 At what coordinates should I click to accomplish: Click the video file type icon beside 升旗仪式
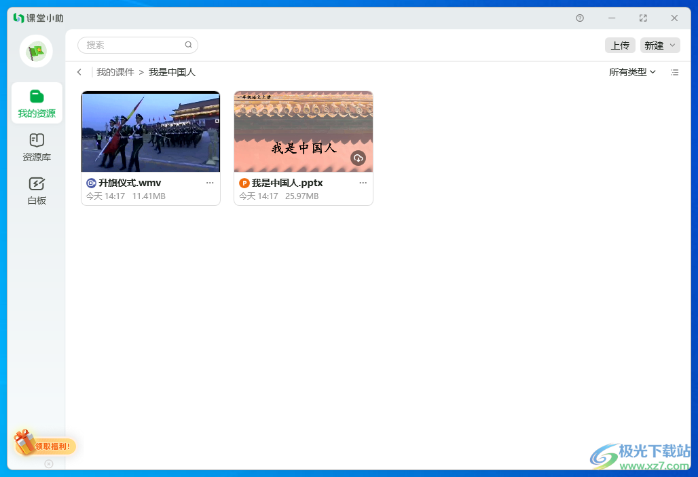(91, 183)
